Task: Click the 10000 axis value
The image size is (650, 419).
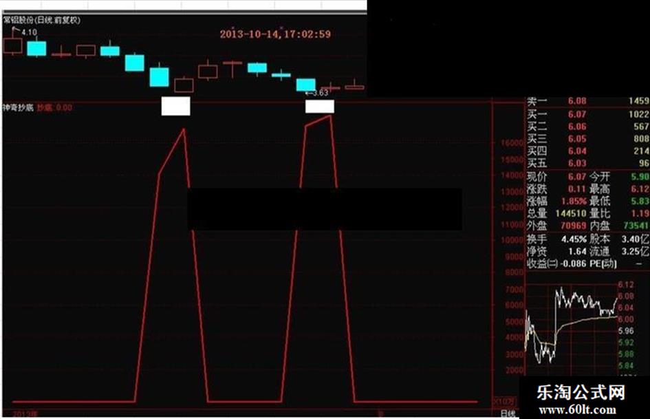Action: (x=512, y=240)
